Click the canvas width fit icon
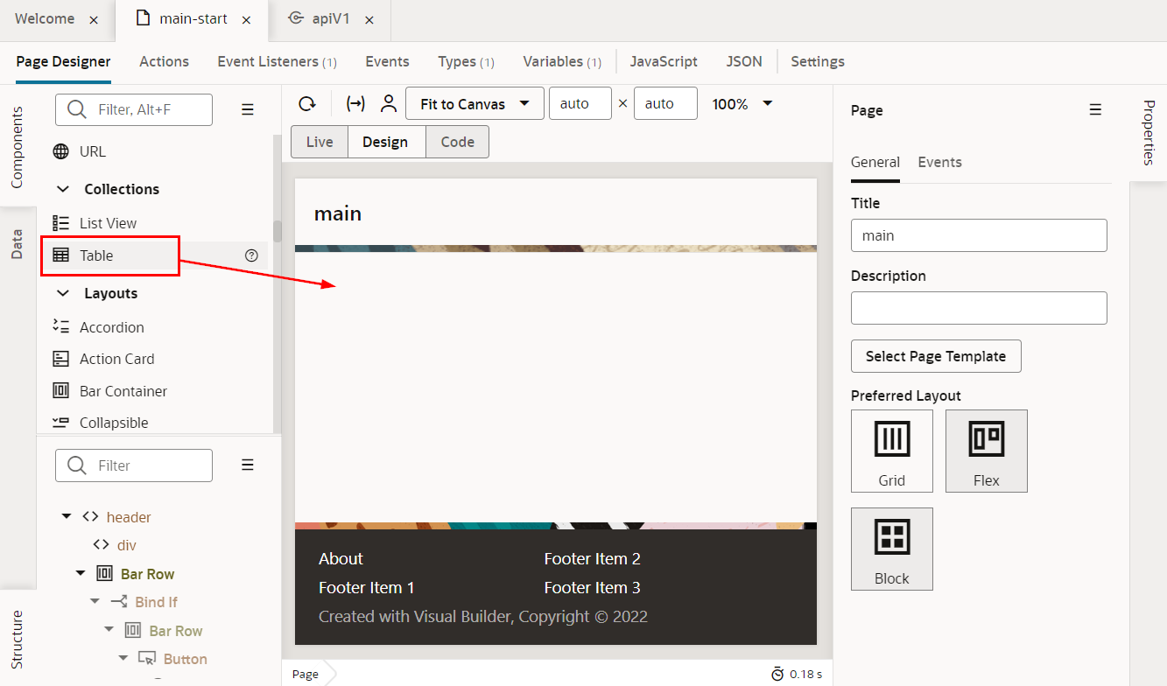Image resolution: width=1167 pixels, height=686 pixels. click(355, 104)
